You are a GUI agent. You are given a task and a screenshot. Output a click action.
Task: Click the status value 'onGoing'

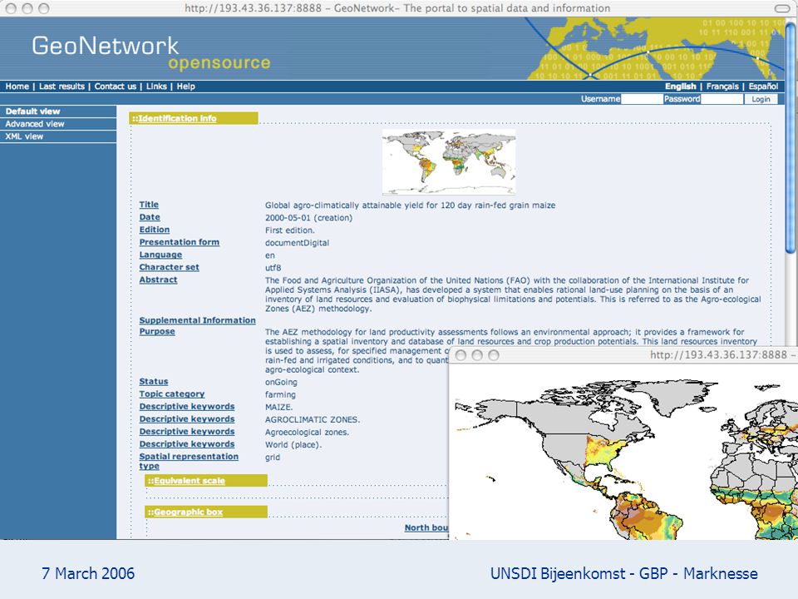point(281,382)
